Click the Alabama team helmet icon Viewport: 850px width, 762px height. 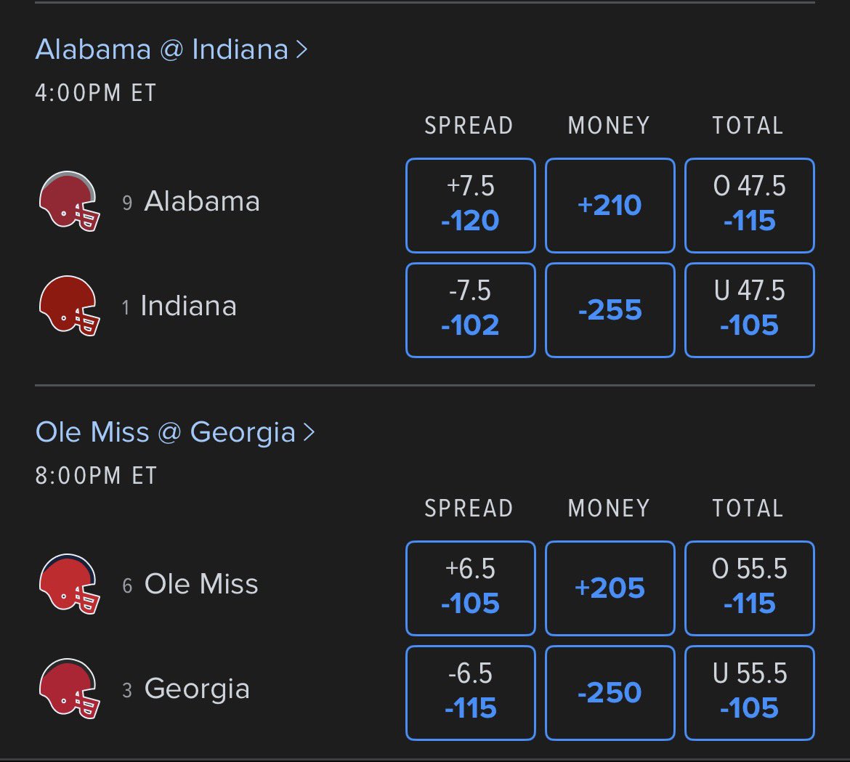(x=70, y=202)
